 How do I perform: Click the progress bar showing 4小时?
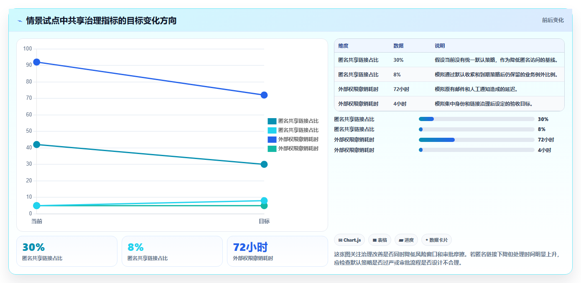[x=477, y=150]
